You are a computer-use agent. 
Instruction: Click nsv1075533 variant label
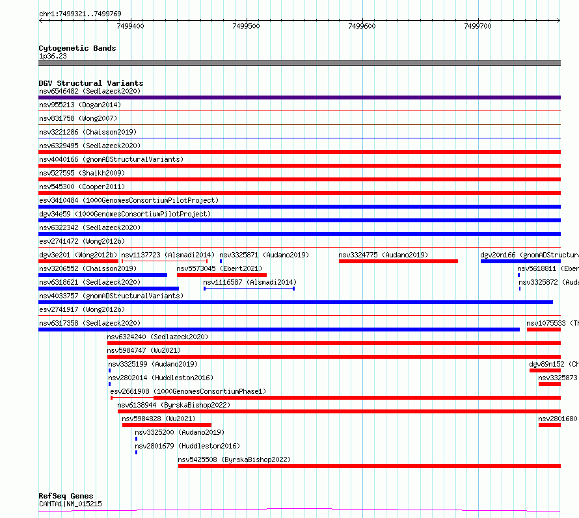tap(552, 323)
